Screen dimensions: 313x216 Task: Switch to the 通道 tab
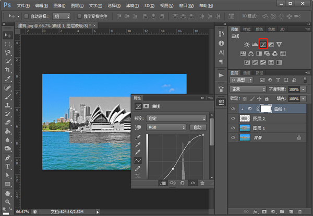(x=247, y=73)
